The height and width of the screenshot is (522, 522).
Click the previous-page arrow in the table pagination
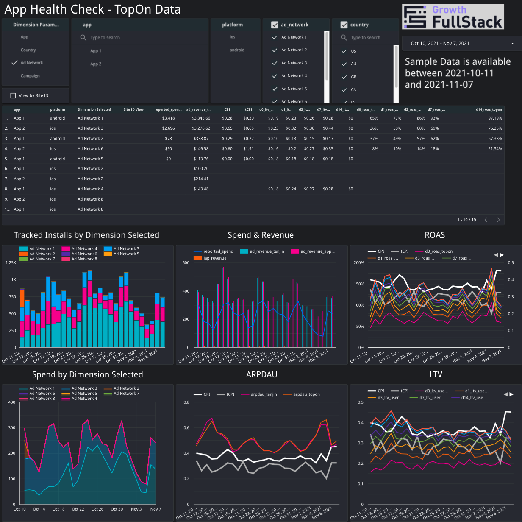486,220
